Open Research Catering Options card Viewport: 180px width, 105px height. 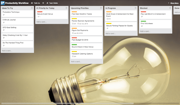[86, 54]
